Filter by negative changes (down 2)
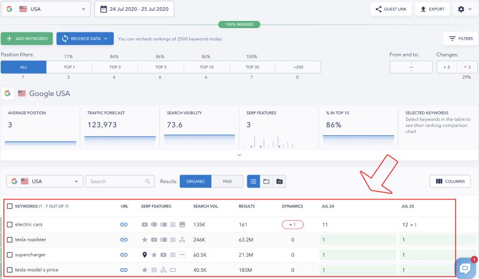 (467, 67)
